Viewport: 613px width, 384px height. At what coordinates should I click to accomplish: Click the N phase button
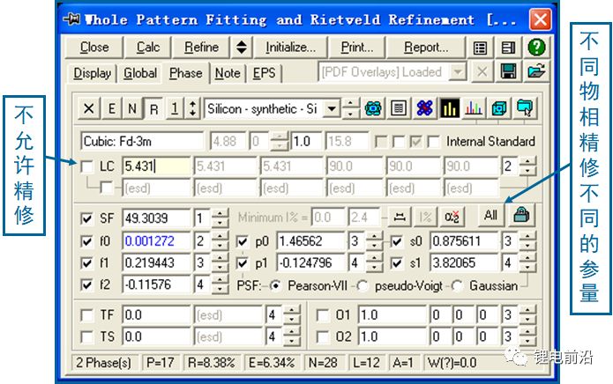click(x=132, y=108)
